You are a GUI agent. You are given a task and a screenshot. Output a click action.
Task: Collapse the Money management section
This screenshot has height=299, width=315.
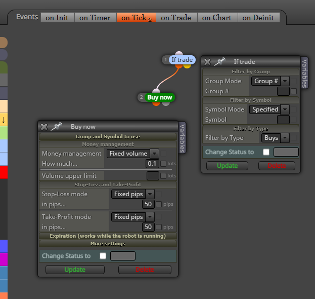pyautogui.click(x=108, y=144)
